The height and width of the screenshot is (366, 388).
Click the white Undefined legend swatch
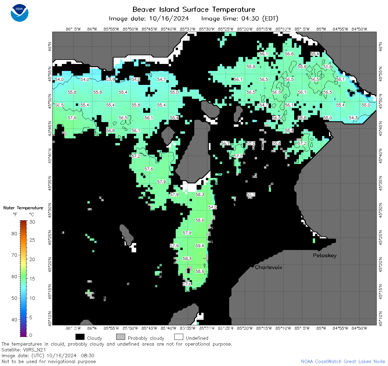pyautogui.click(x=179, y=337)
